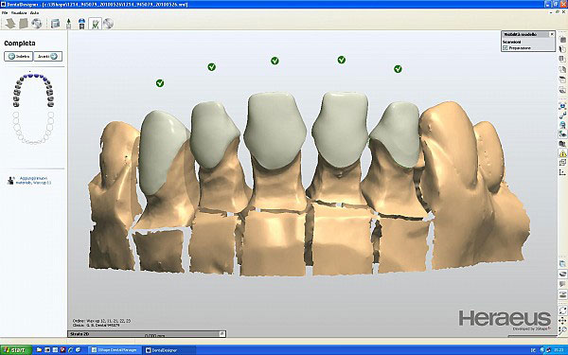Click the upward green arrow toolbar icon
Image resolution: width=568 pixels, height=355 pixels.
pyautogui.click(x=68, y=24)
